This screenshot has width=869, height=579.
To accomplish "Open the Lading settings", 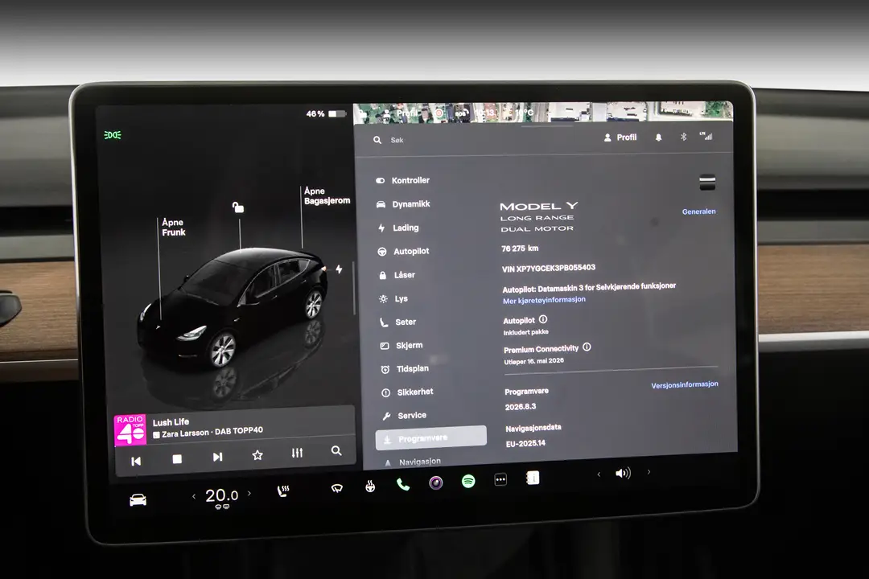I will click(398, 228).
